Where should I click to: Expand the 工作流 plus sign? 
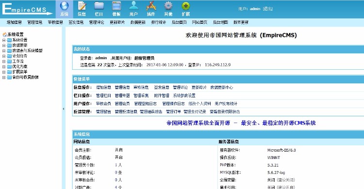4,61
